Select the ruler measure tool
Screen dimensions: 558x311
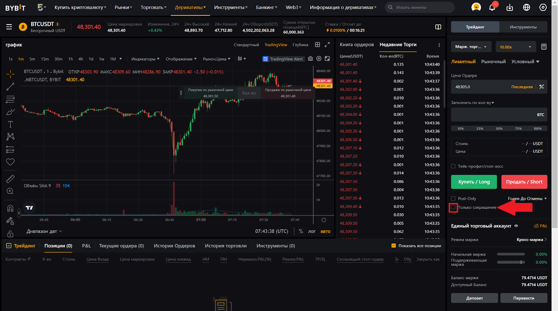[x=10, y=179]
